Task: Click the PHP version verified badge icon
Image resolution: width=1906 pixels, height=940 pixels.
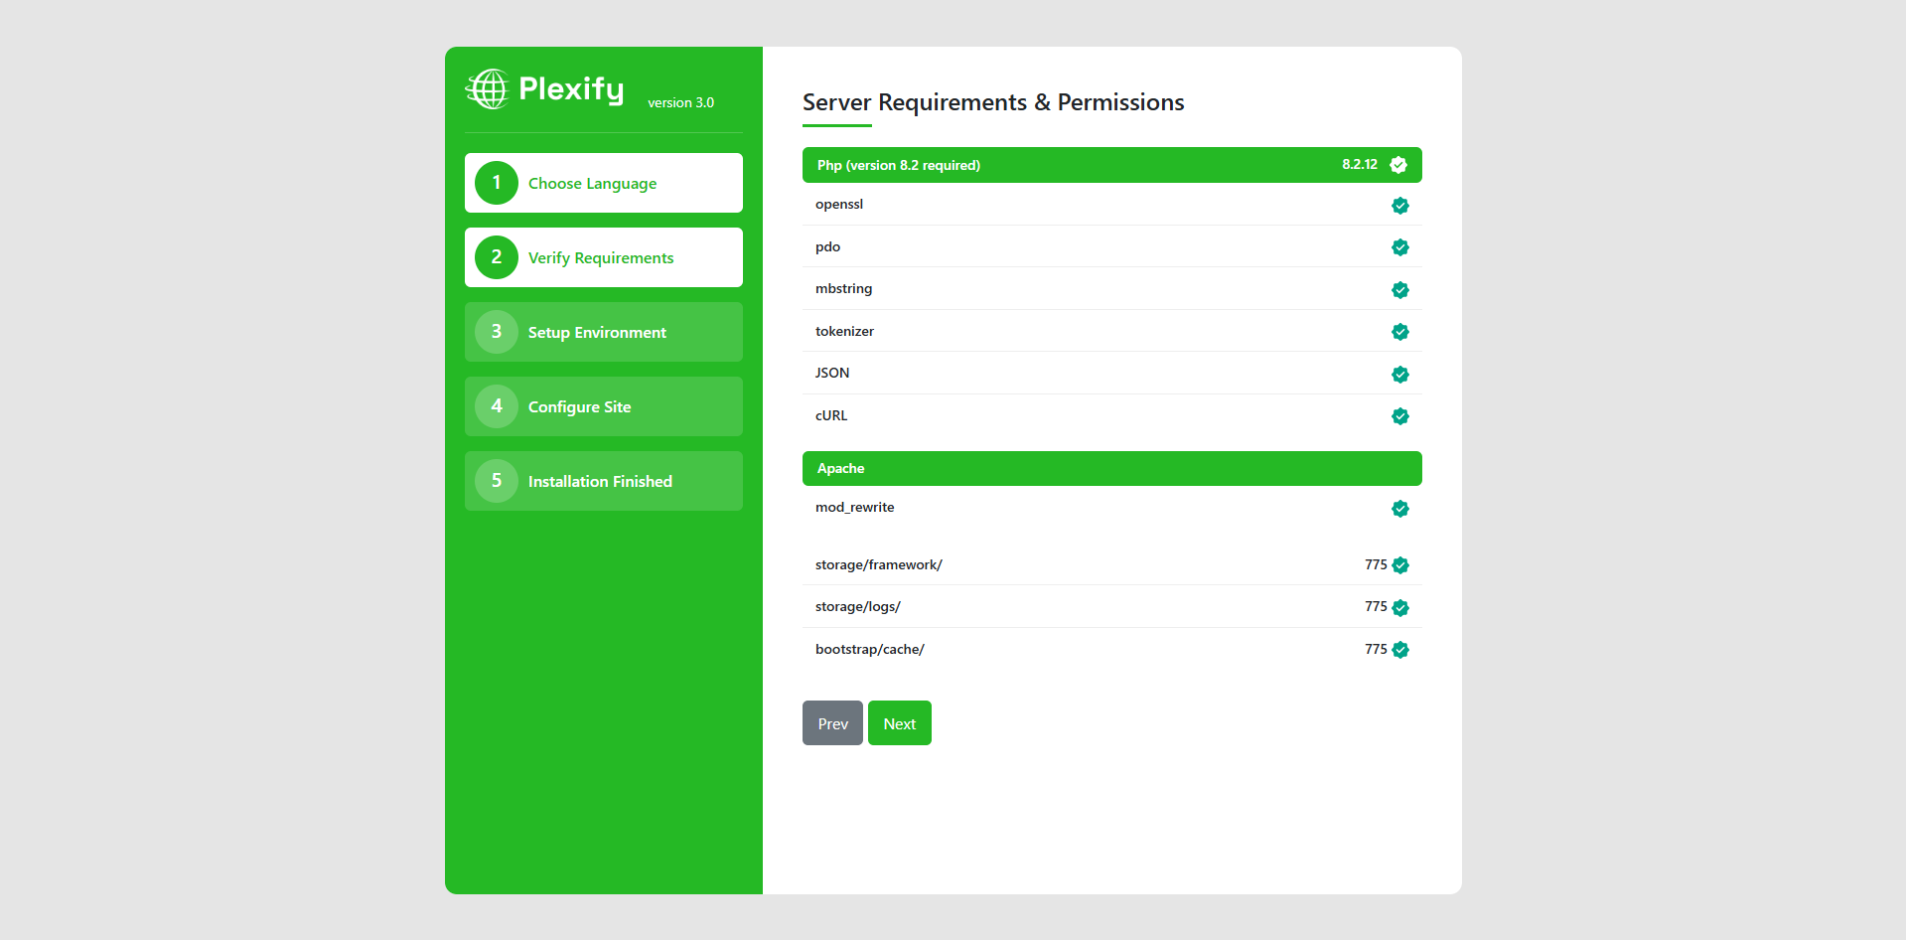Action: tap(1398, 165)
